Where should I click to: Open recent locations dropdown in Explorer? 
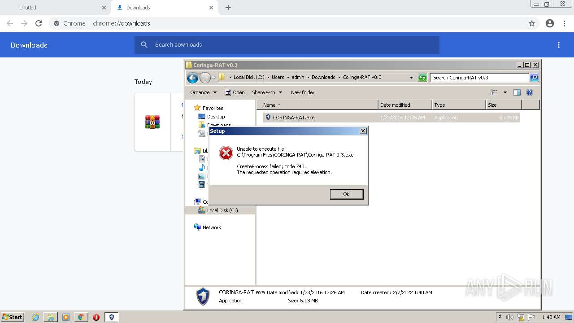214,78
